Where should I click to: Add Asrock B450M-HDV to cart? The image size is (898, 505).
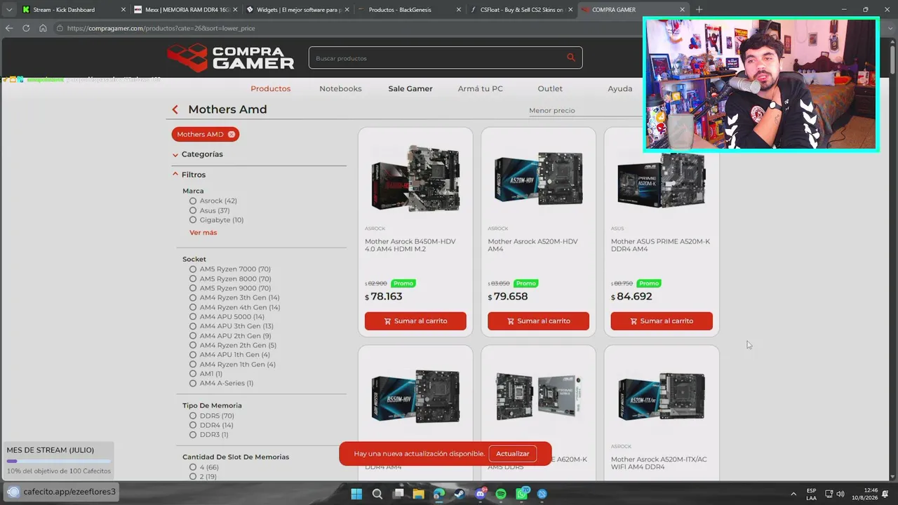(415, 321)
